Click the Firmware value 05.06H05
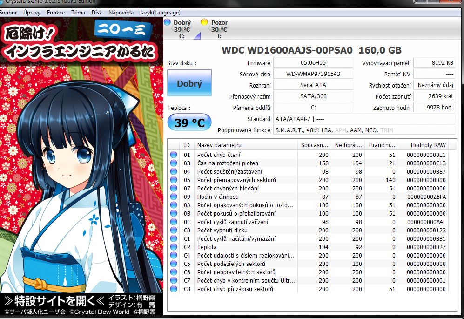464x319 pixels. (x=313, y=63)
